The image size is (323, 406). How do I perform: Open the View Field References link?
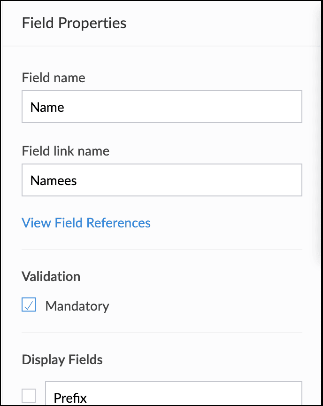(86, 222)
